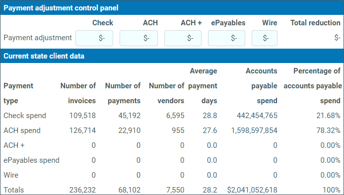344x195 pixels.
Task: Click Check spend payments value 45,192
Action: point(129,116)
